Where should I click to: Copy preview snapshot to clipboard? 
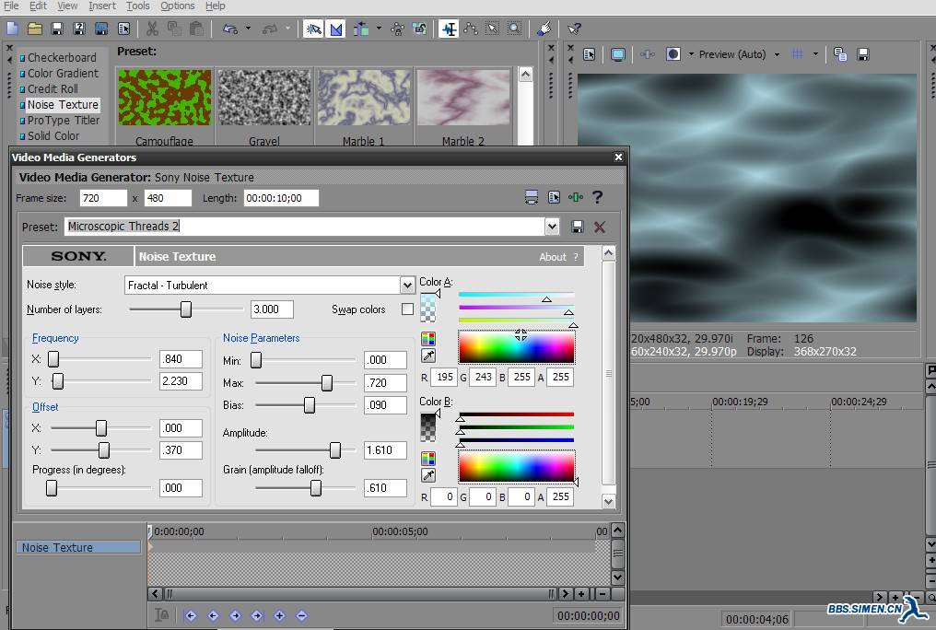pos(840,54)
